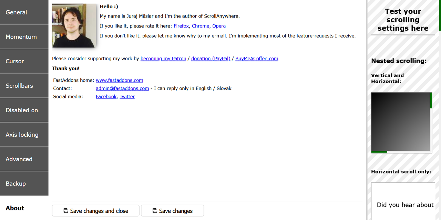Image resolution: width=441 pixels, height=220 pixels.
Task: Click the becoming my Patron link
Action: [163, 59]
